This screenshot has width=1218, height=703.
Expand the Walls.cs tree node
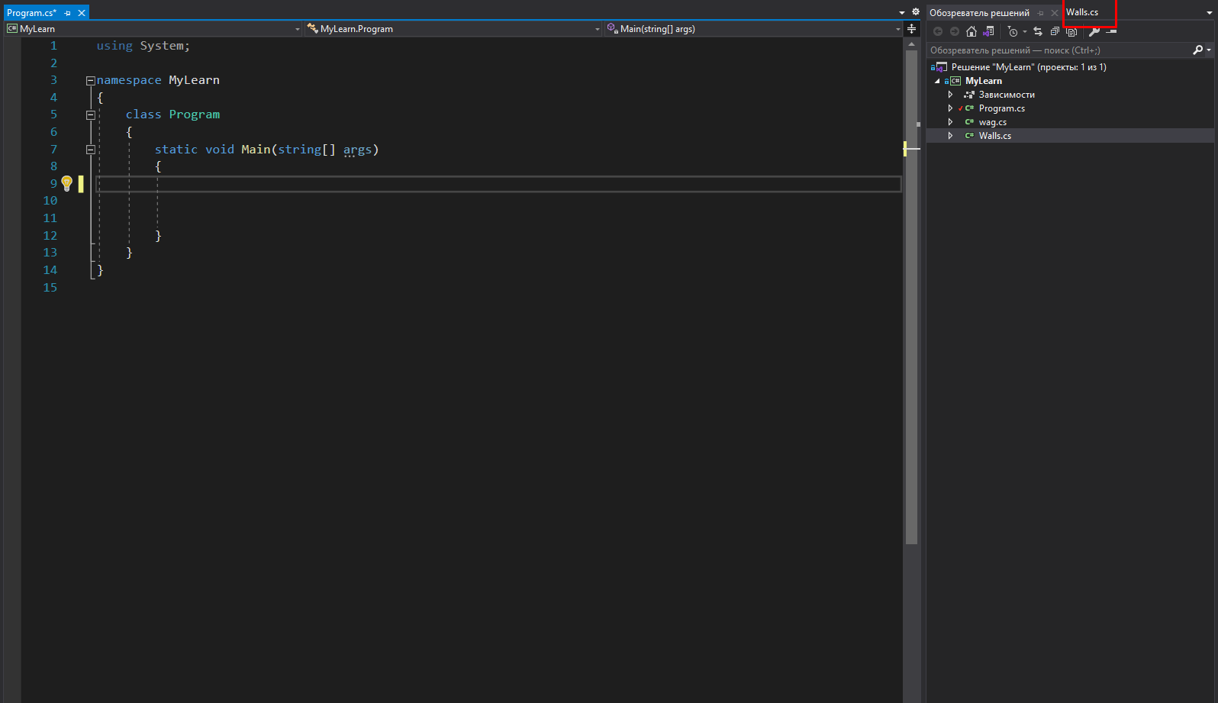point(950,136)
